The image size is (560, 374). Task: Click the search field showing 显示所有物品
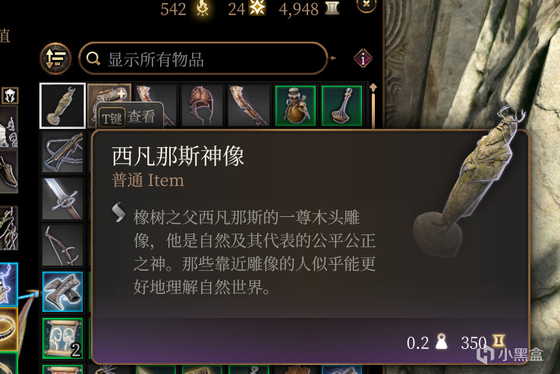(x=203, y=58)
